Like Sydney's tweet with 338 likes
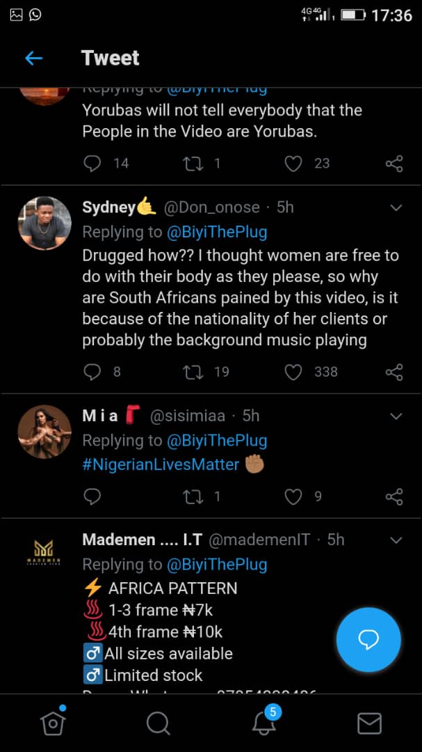Screen dimensions: 422x752 tap(293, 372)
